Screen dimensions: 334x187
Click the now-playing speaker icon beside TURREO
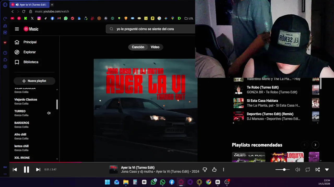tap(49, 113)
